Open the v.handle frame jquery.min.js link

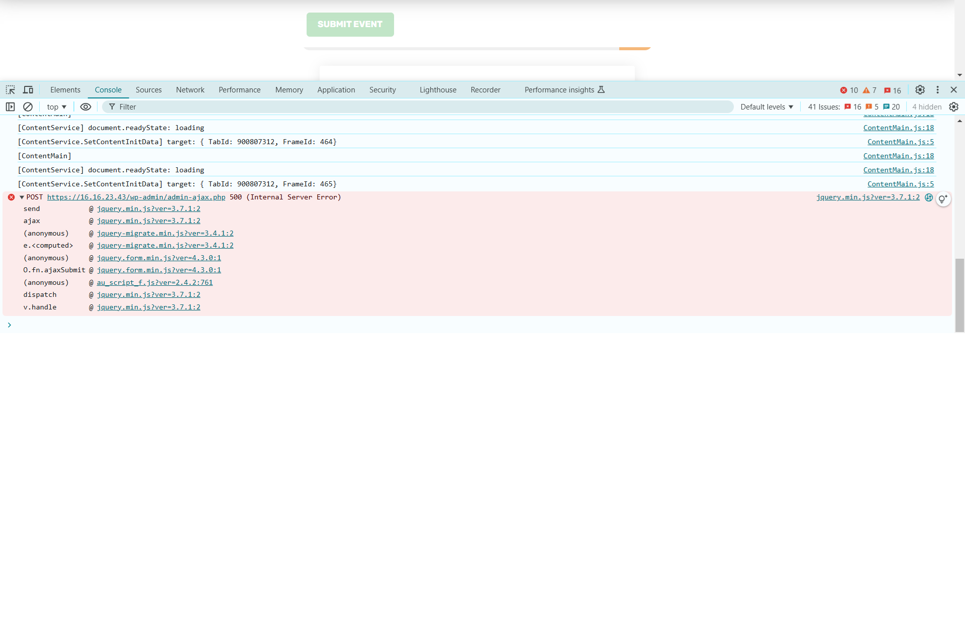point(149,307)
